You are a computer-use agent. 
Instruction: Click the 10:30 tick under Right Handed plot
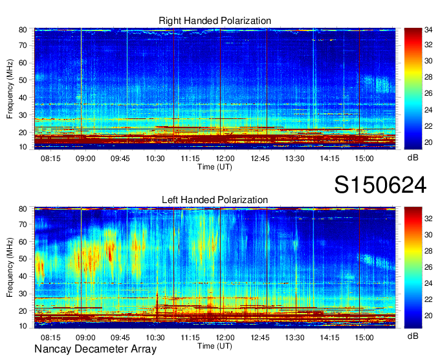(155, 158)
